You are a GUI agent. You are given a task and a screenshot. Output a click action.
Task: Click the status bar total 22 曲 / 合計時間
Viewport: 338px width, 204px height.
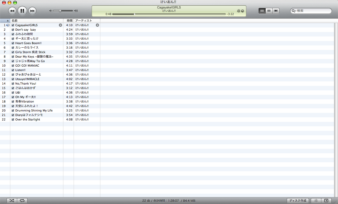click(x=169, y=201)
